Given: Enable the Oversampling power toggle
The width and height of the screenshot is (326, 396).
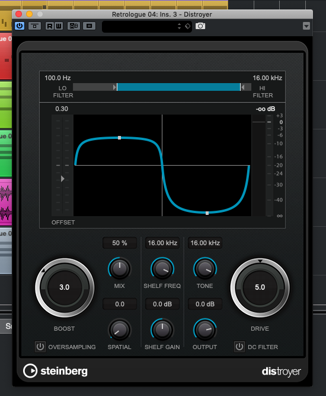Looking at the screenshot, I should [40, 347].
